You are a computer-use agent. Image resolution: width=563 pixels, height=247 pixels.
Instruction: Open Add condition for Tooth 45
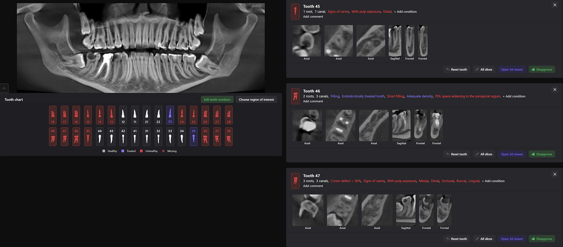405,11
